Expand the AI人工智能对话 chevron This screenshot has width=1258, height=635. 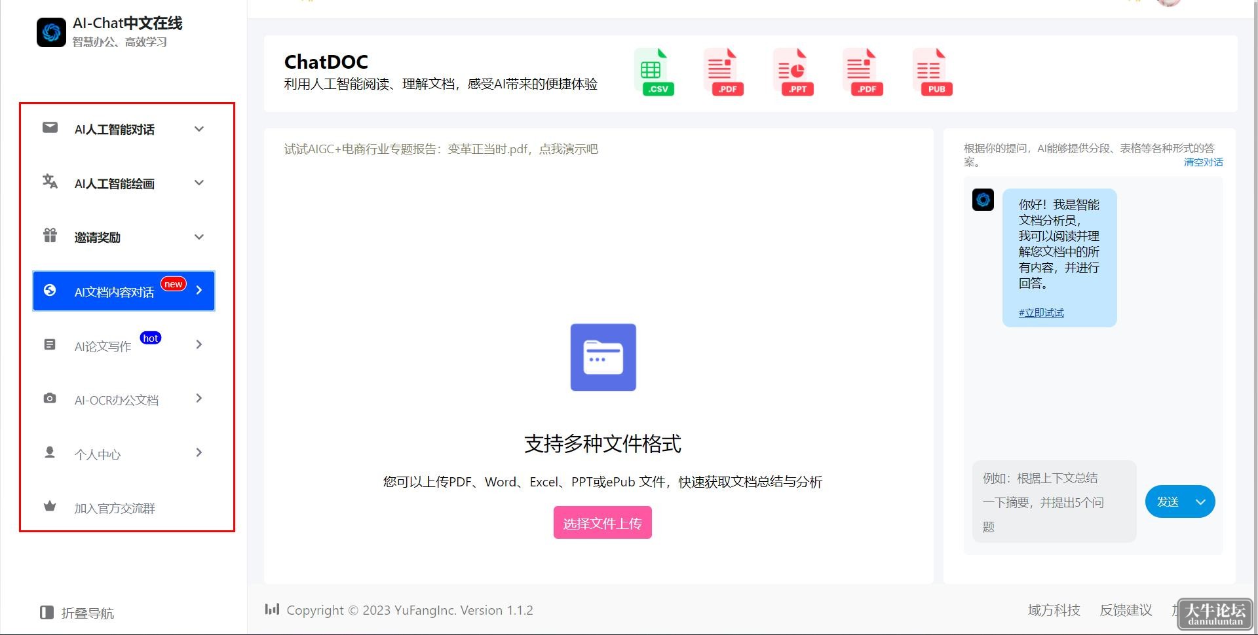199,129
